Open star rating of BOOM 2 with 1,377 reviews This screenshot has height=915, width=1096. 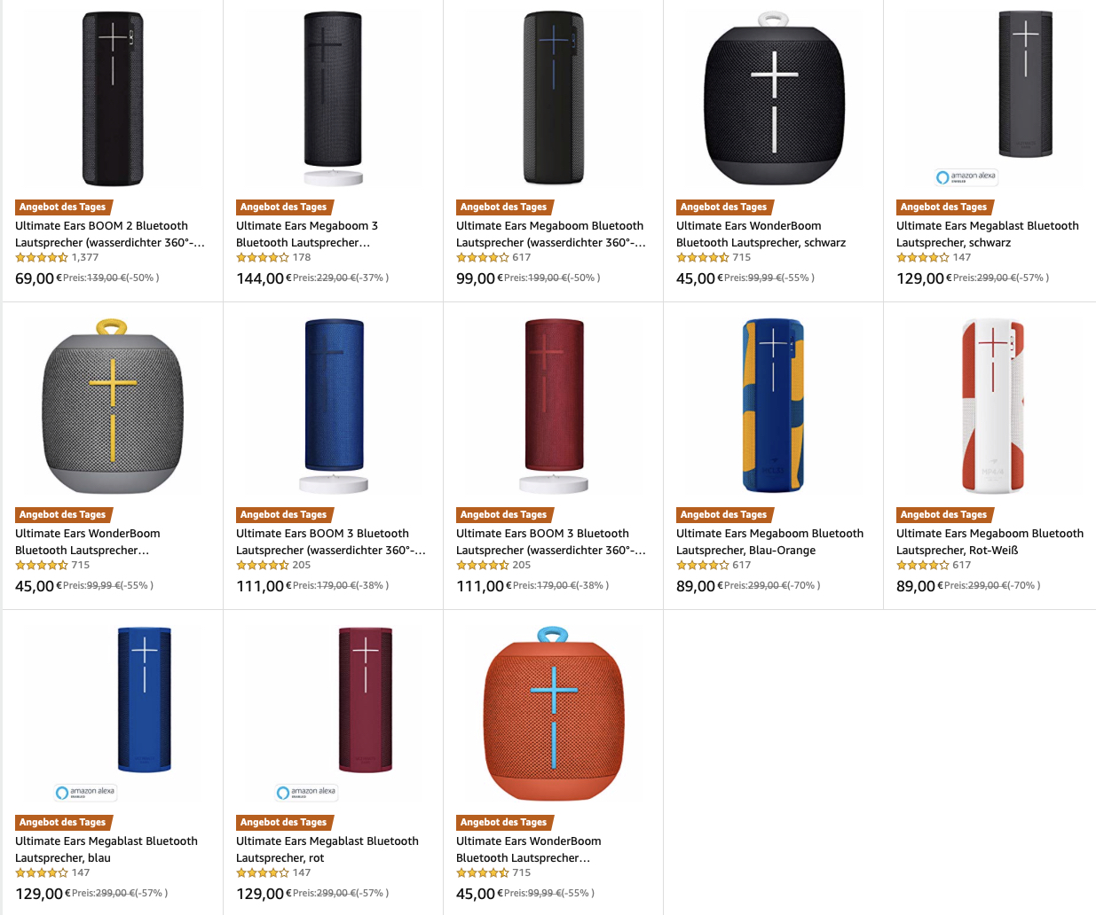click(x=42, y=258)
